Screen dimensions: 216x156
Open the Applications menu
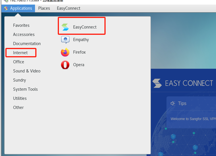18,8
